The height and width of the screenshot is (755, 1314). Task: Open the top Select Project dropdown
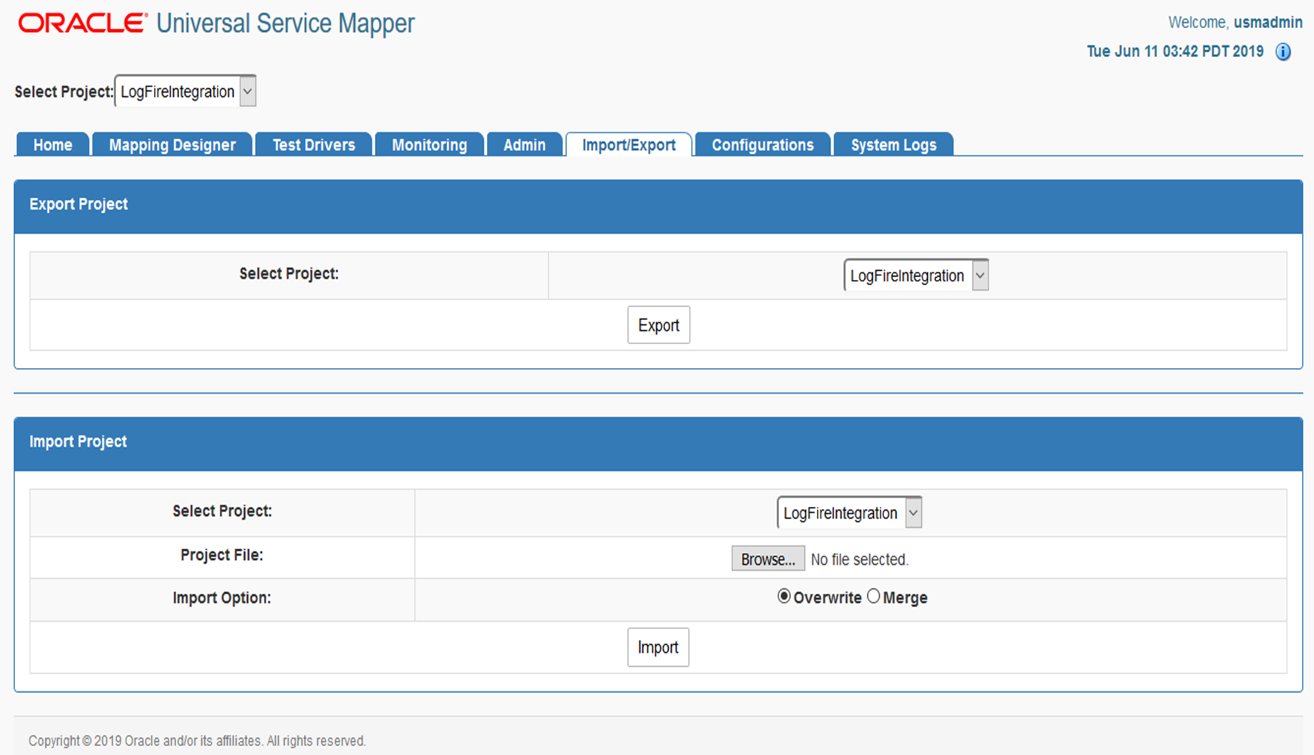coord(186,91)
